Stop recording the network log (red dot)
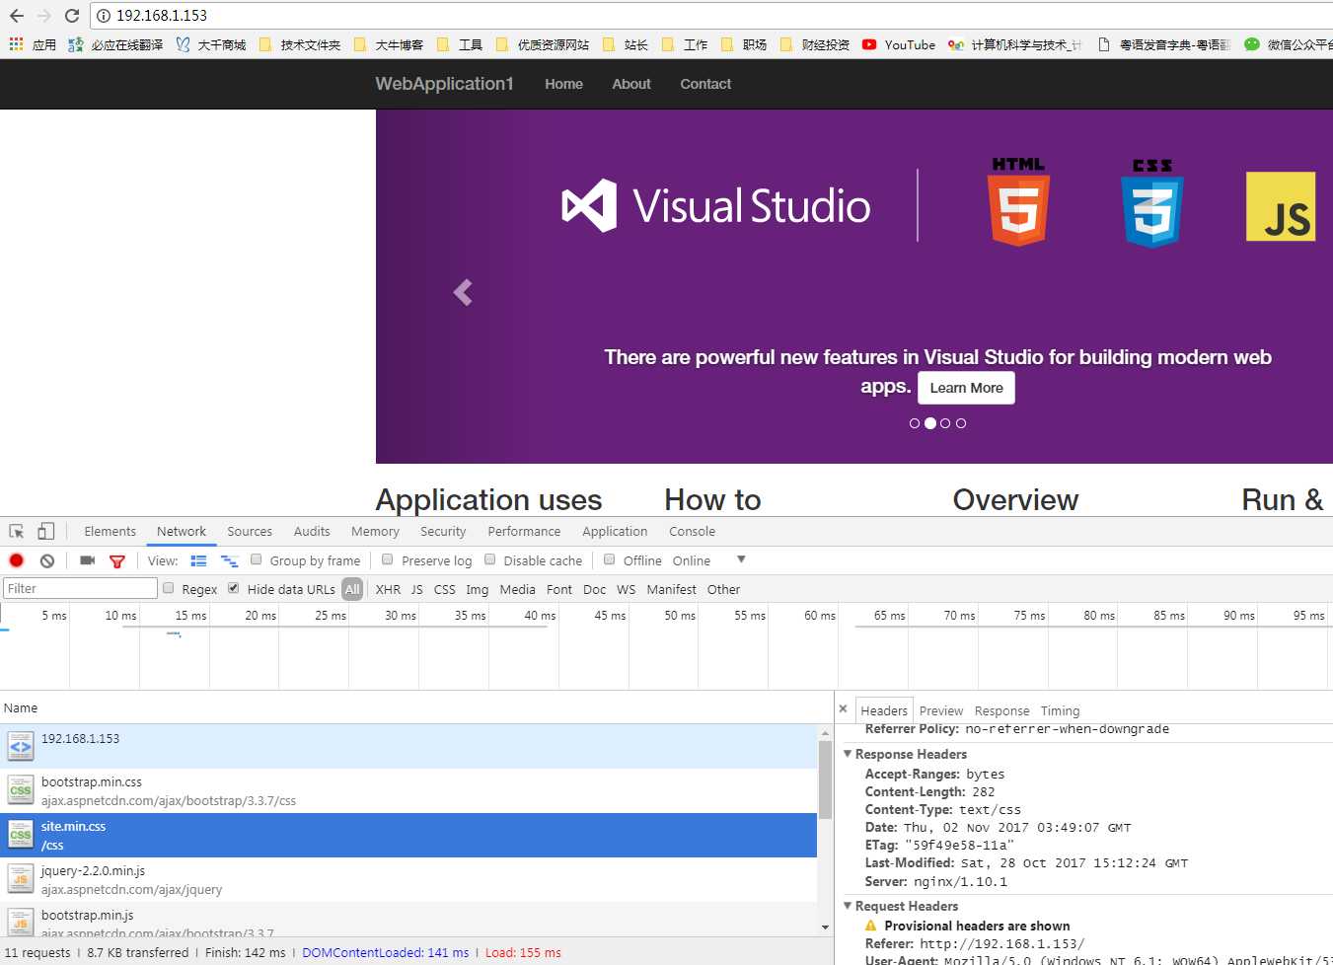 coord(17,560)
